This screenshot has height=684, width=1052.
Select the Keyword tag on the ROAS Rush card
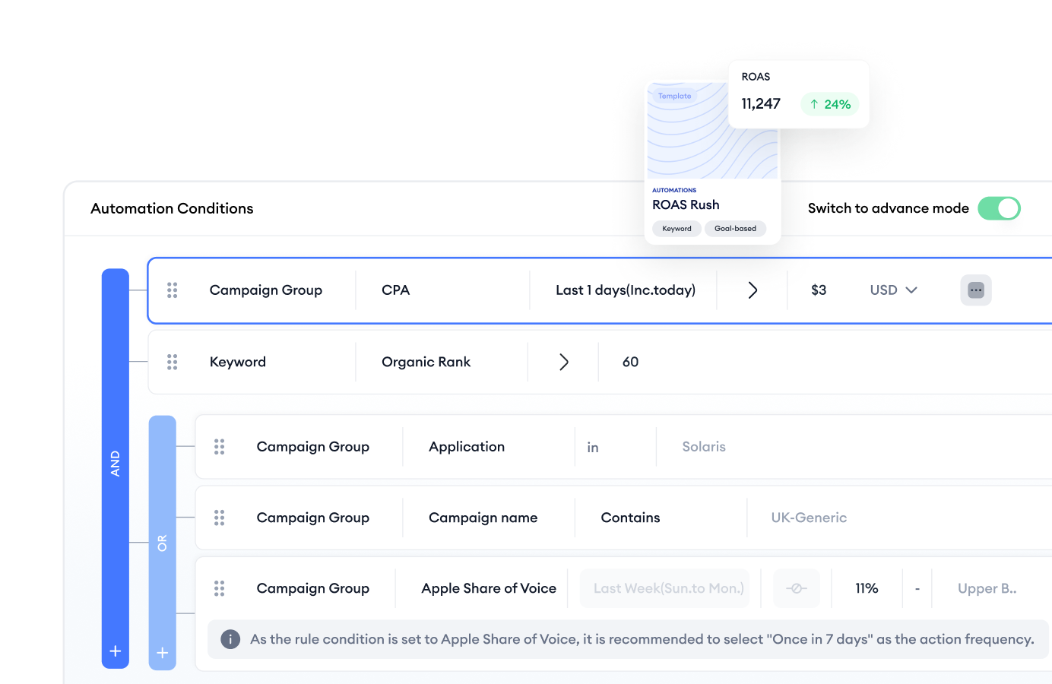pyautogui.click(x=677, y=228)
